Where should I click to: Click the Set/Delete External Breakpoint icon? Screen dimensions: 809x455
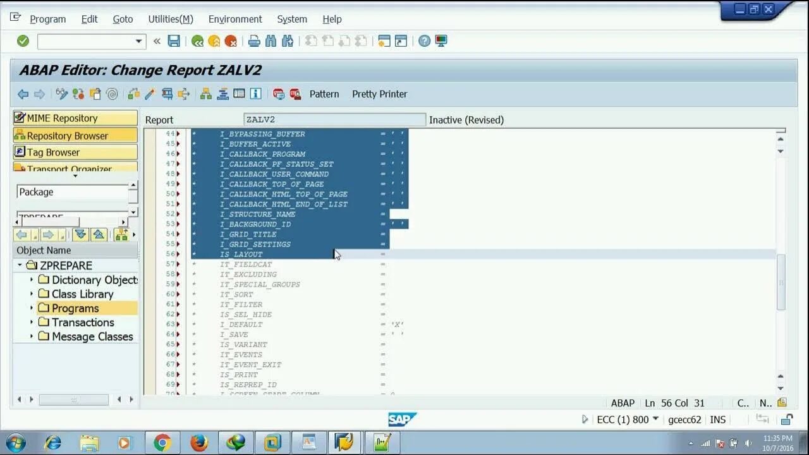295,94
